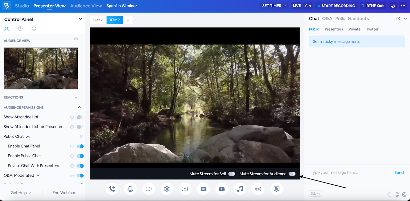Click Send in chat
410x201 pixels.
pyautogui.click(x=399, y=173)
